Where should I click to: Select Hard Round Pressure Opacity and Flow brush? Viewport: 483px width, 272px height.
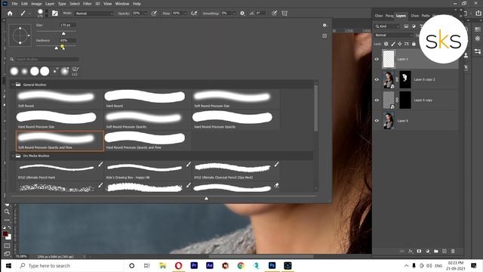(x=147, y=141)
